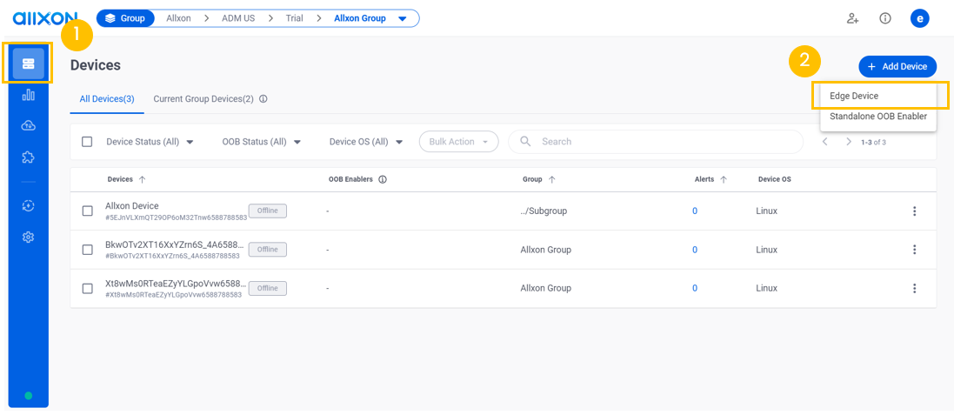Toggle the select-all devices checkbox

click(x=87, y=141)
